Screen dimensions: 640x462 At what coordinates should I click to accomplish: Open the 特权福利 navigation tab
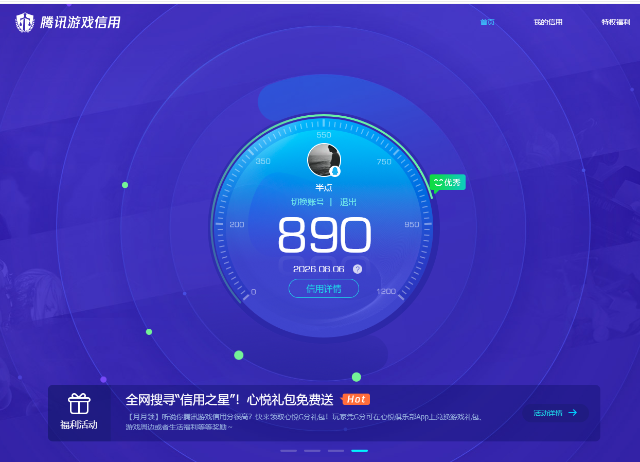pyautogui.click(x=616, y=22)
